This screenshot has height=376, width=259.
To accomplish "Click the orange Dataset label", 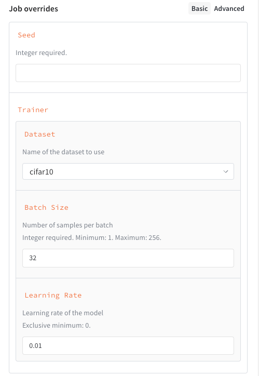I will coord(40,135).
